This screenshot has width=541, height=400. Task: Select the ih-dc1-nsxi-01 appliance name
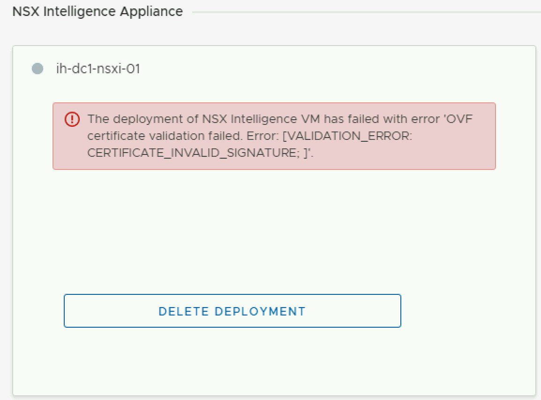(98, 69)
